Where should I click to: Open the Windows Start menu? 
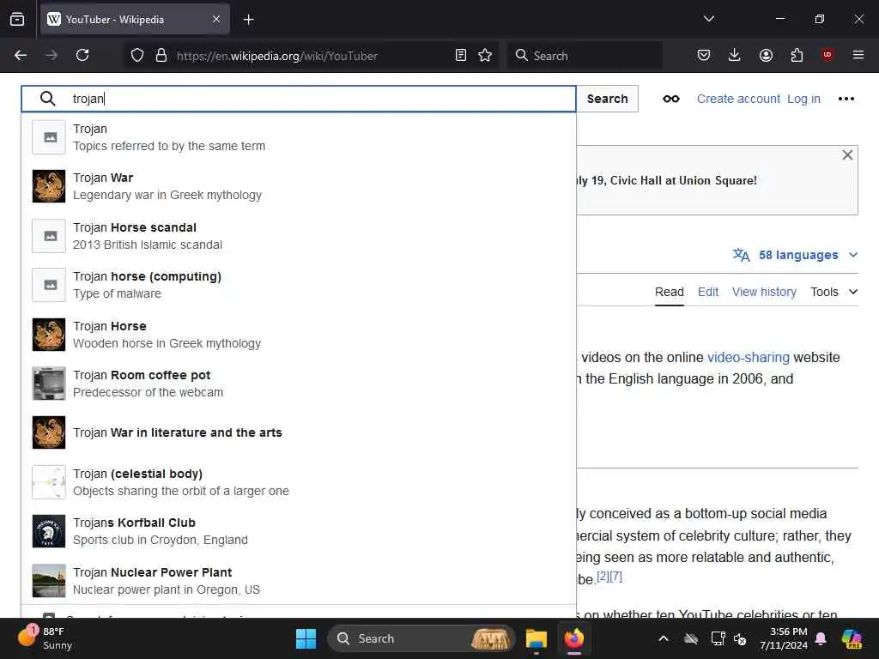tap(306, 638)
